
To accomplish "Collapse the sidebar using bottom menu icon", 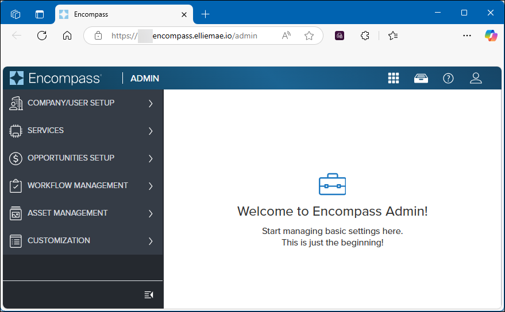I will (x=149, y=295).
